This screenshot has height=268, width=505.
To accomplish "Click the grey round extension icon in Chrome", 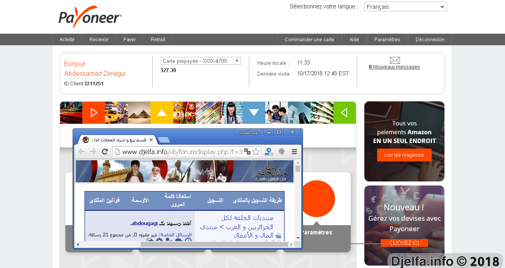I will tap(281, 151).
